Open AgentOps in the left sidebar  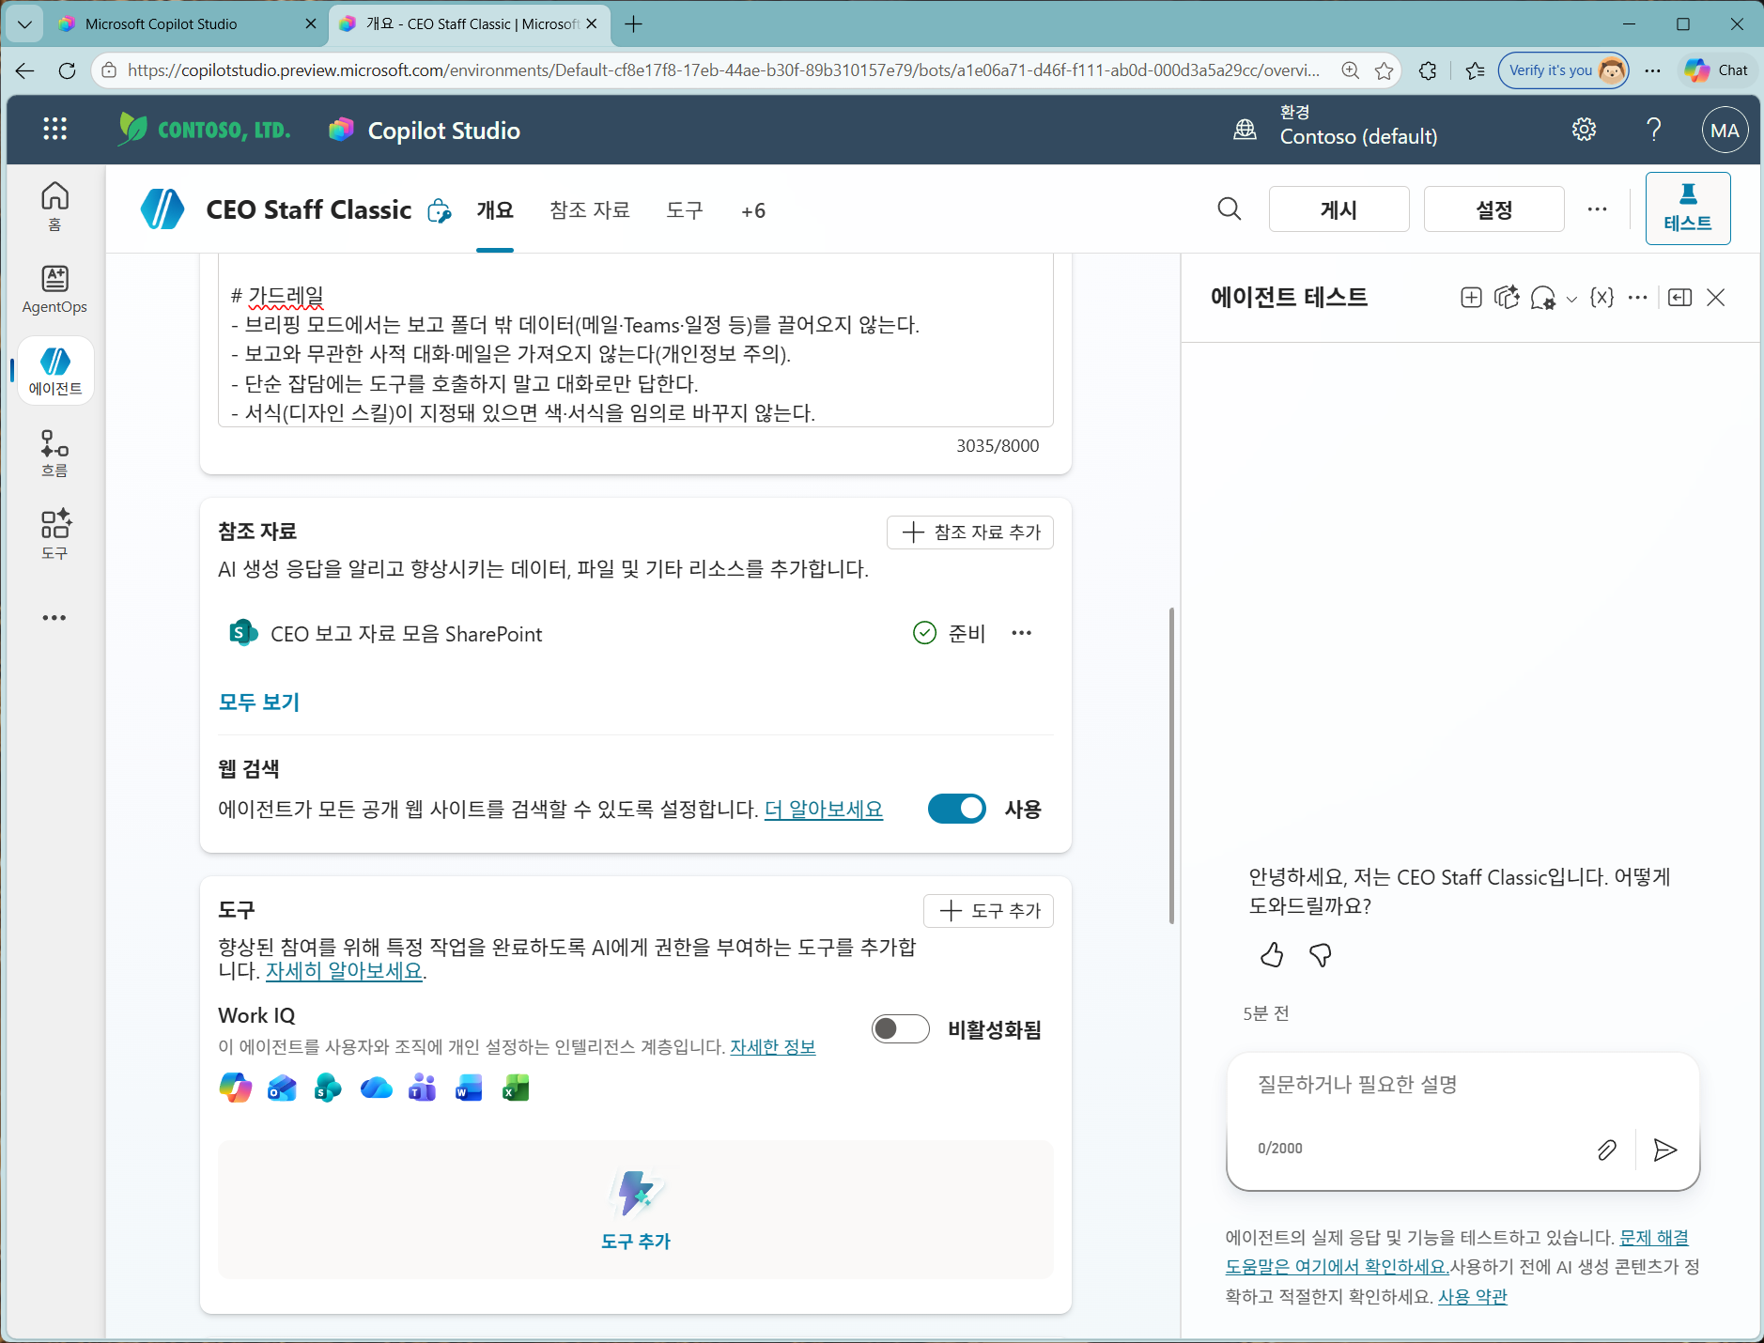pyautogui.click(x=54, y=289)
